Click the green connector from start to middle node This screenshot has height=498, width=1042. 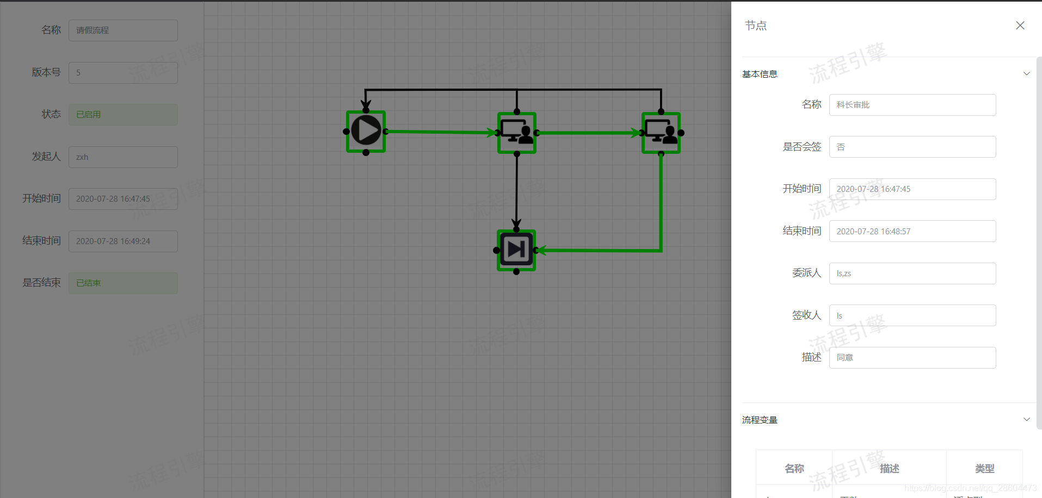coord(441,132)
